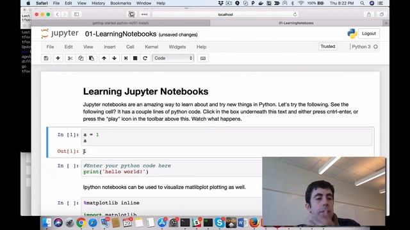Show all tabs overview in Safari

[x=382, y=14]
